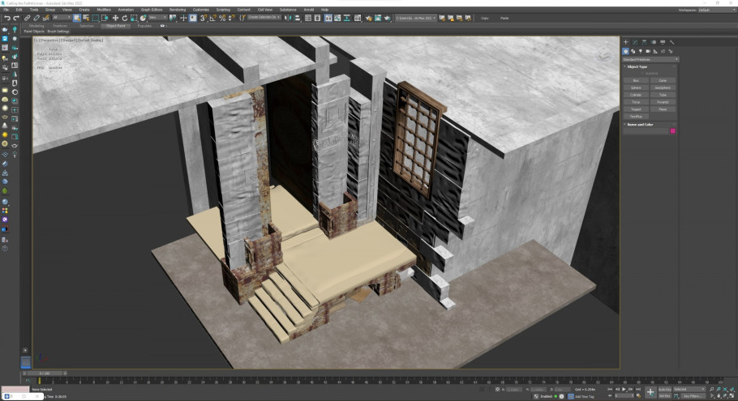Pick the Rectangular Selection Region tool
The height and width of the screenshot is (401, 738).
tap(96, 18)
